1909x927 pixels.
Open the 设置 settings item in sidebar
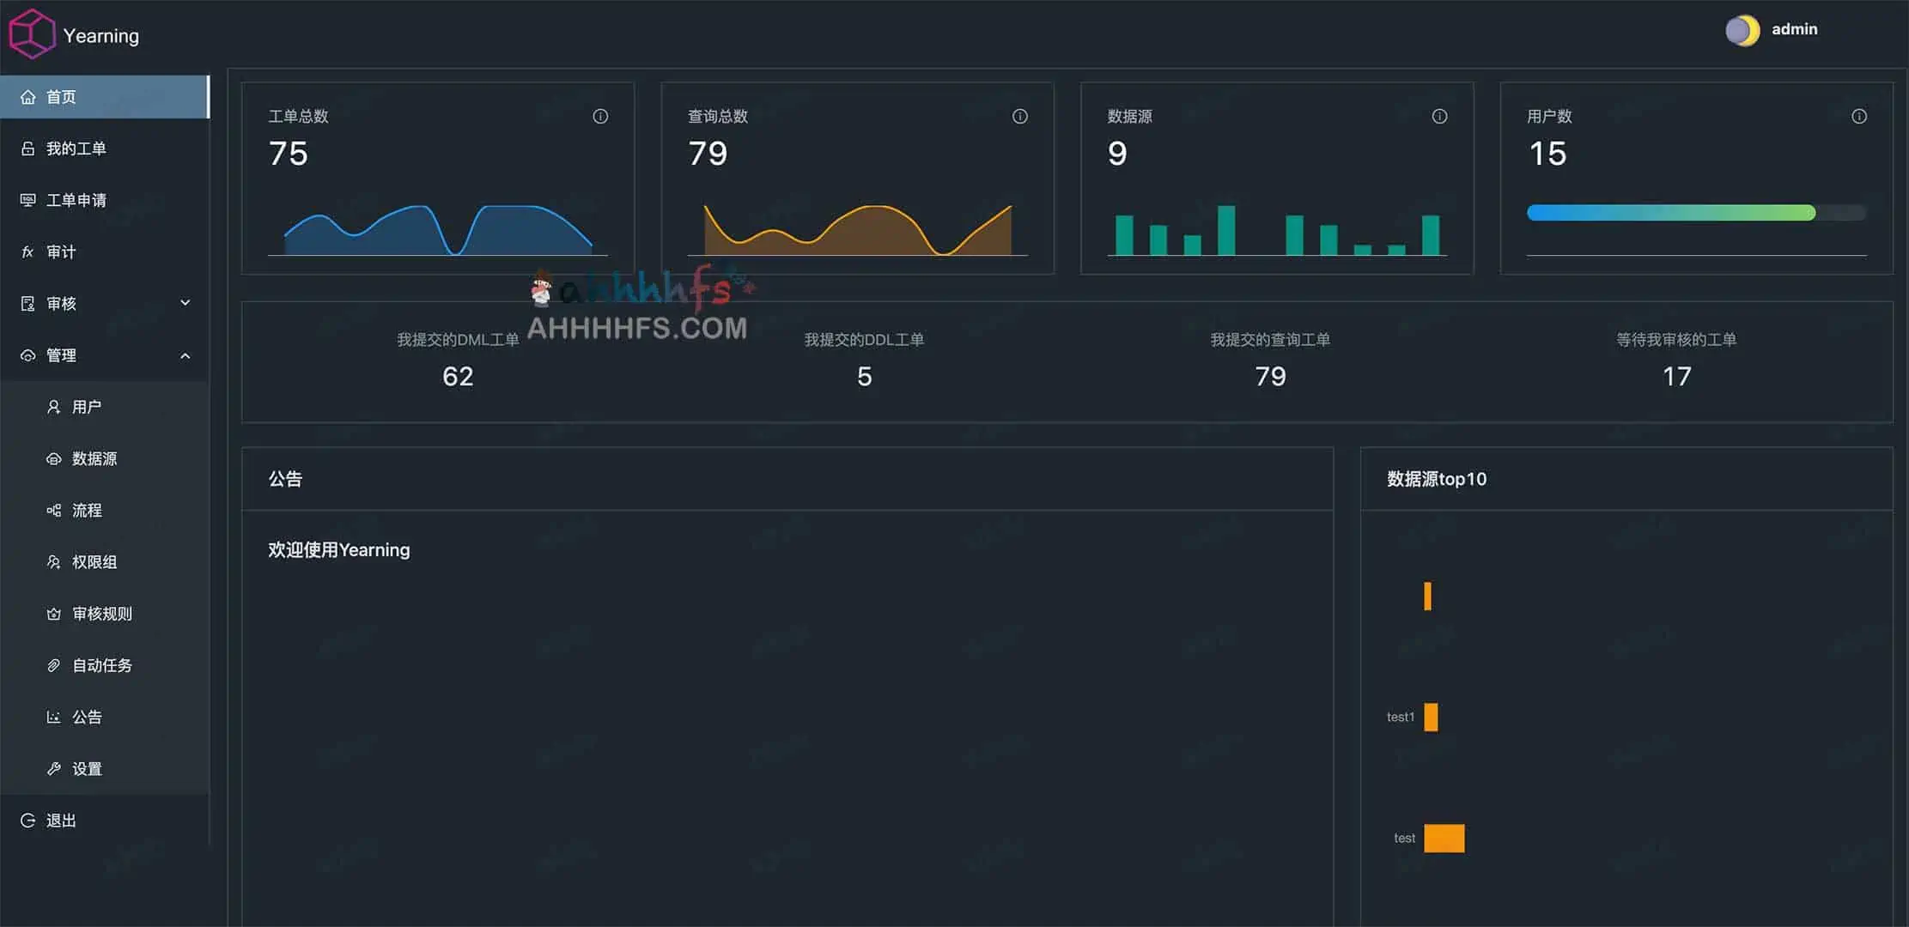click(88, 768)
